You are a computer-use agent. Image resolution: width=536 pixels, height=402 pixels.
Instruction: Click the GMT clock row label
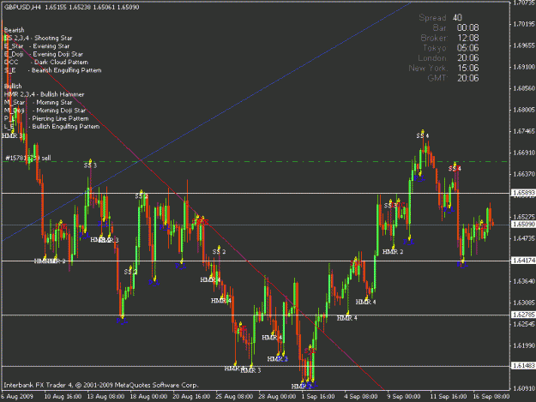(x=437, y=78)
